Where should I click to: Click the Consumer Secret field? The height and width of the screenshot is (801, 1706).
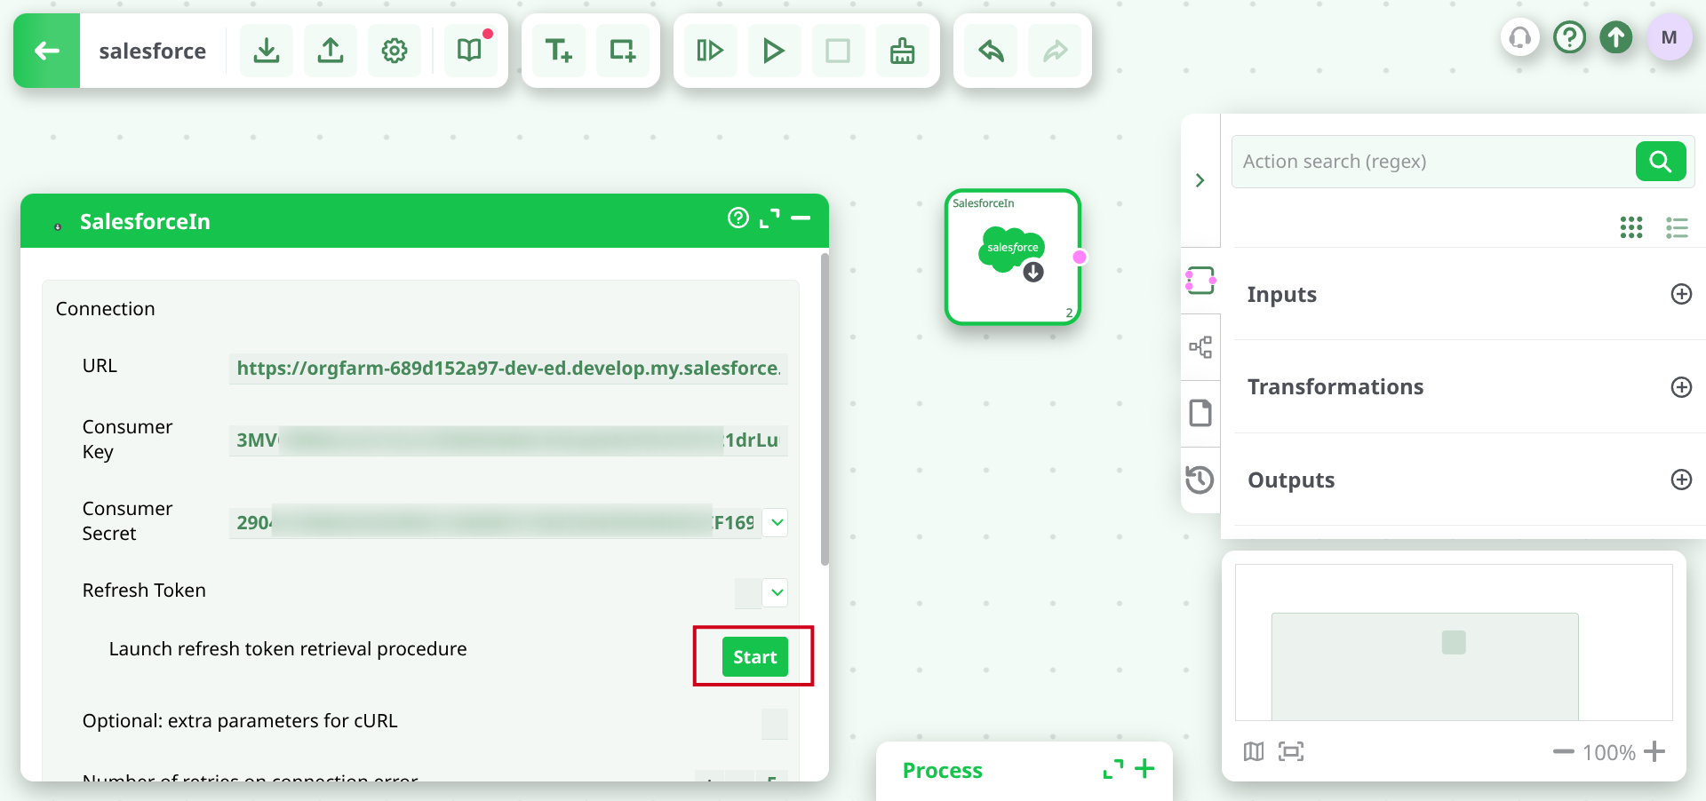[494, 522]
